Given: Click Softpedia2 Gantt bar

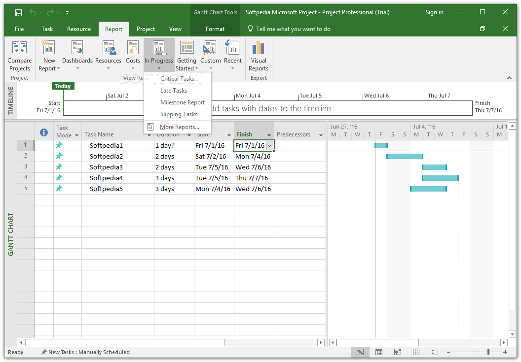Looking at the screenshot, I should click(405, 156).
